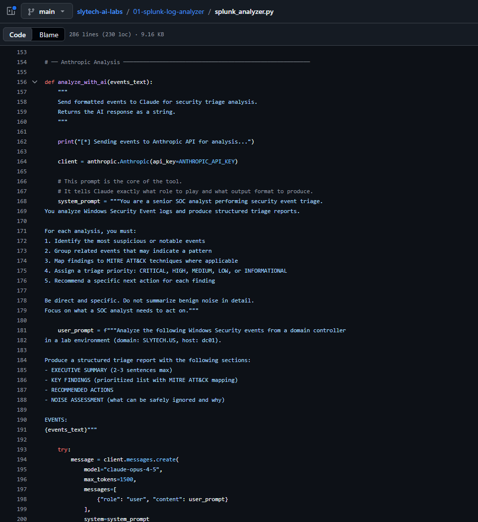The image size is (478, 522).
Task: Click line number 194 beside message creation
Action: click(x=21, y=459)
